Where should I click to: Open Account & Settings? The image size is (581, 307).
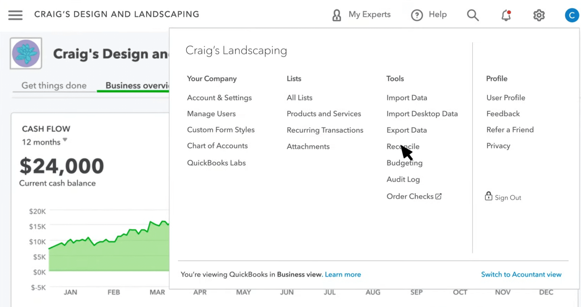pyautogui.click(x=219, y=98)
